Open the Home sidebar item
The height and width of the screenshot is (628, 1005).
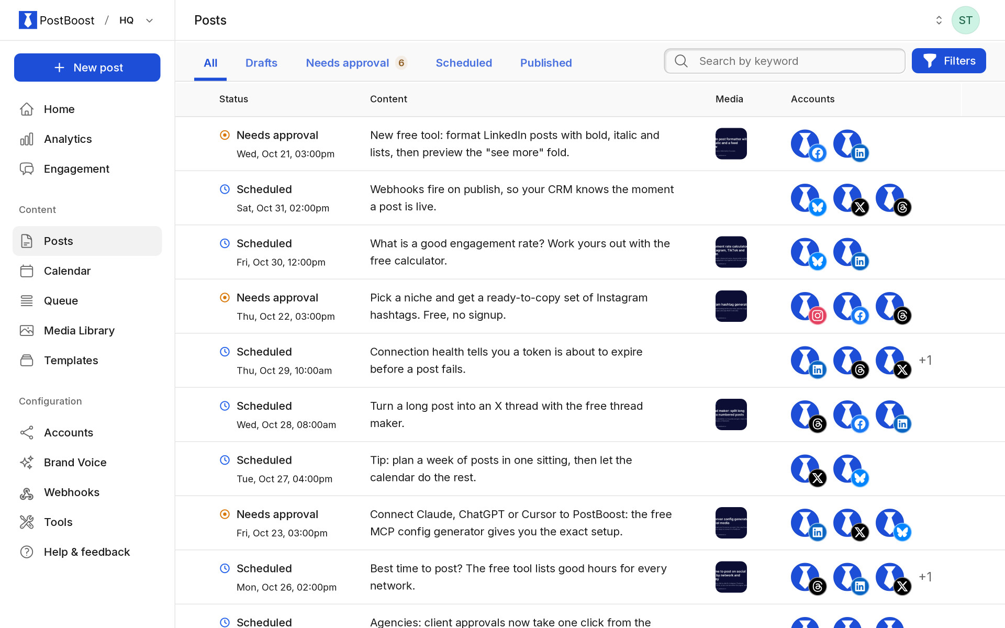[x=87, y=109]
